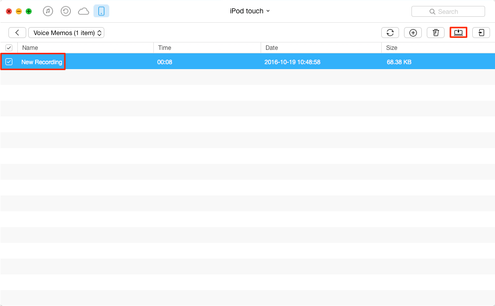
Task: Transfer memo to another device icon
Action: pyautogui.click(x=481, y=33)
